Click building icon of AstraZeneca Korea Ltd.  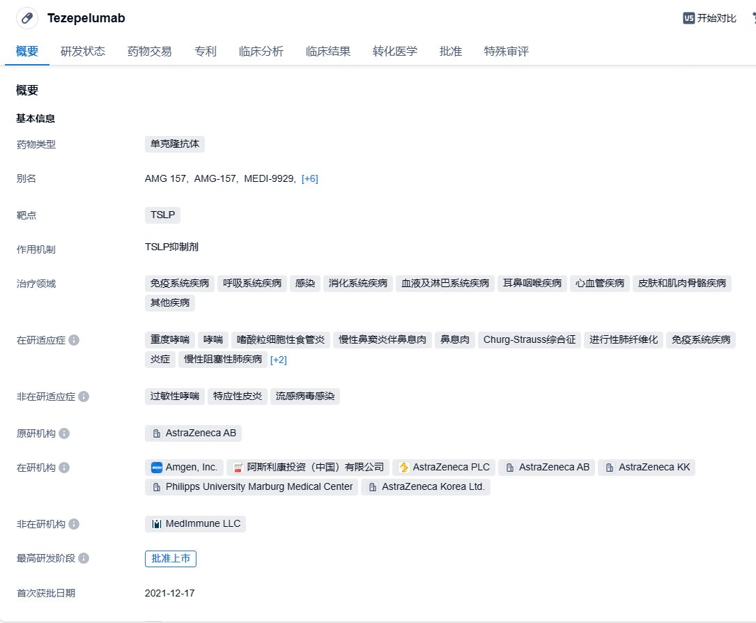pos(373,488)
